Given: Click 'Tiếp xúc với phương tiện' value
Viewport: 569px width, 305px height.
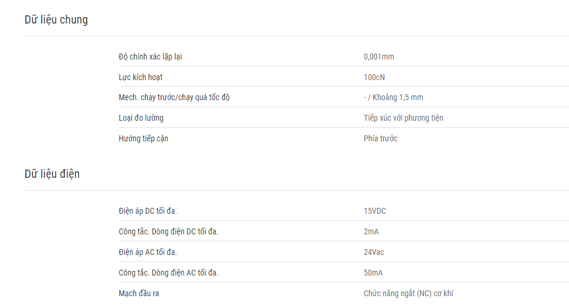Looking at the screenshot, I should click(403, 118).
